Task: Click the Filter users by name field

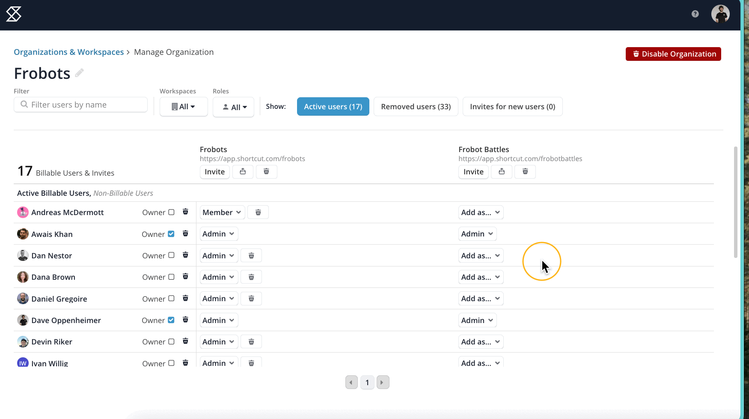Action: [x=80, y=105]
